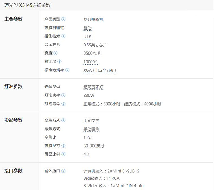Click info icon beside 投影尺寸
This screenshot has height=190, width=214.
63,146
